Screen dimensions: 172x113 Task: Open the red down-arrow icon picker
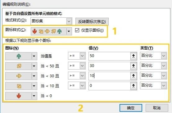(x=21, y=96)
